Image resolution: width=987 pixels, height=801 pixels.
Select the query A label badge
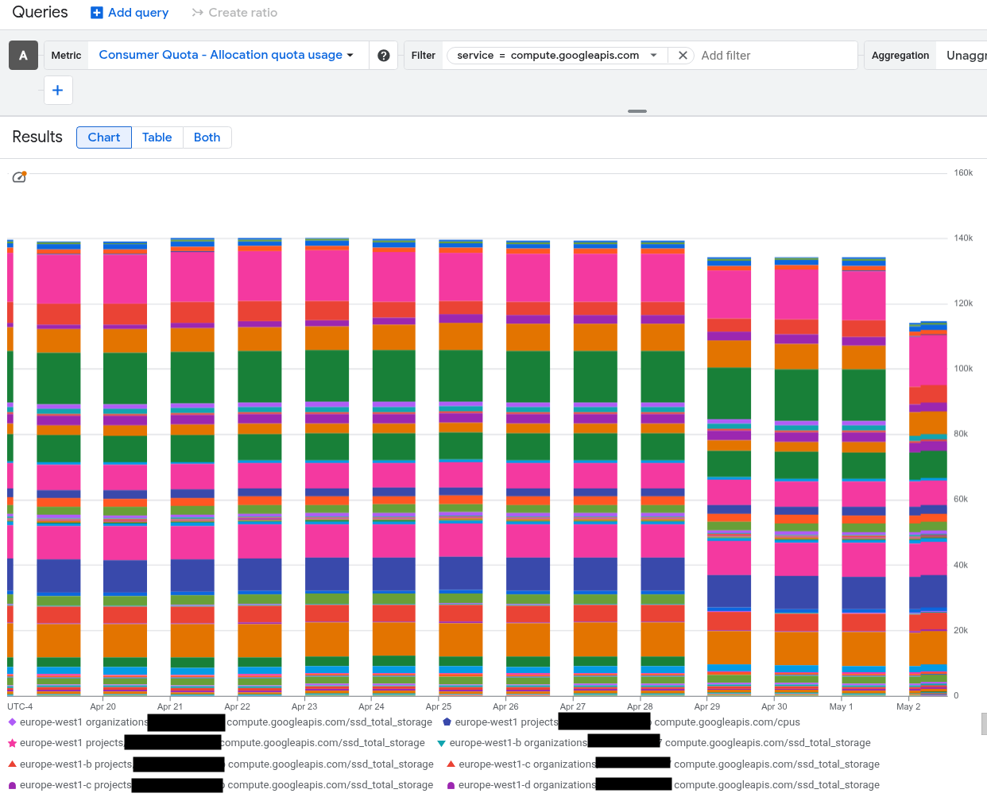coord(23,56)
